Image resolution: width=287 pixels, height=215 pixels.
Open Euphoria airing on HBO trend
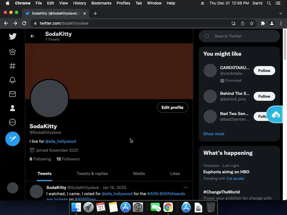(226, 172)
